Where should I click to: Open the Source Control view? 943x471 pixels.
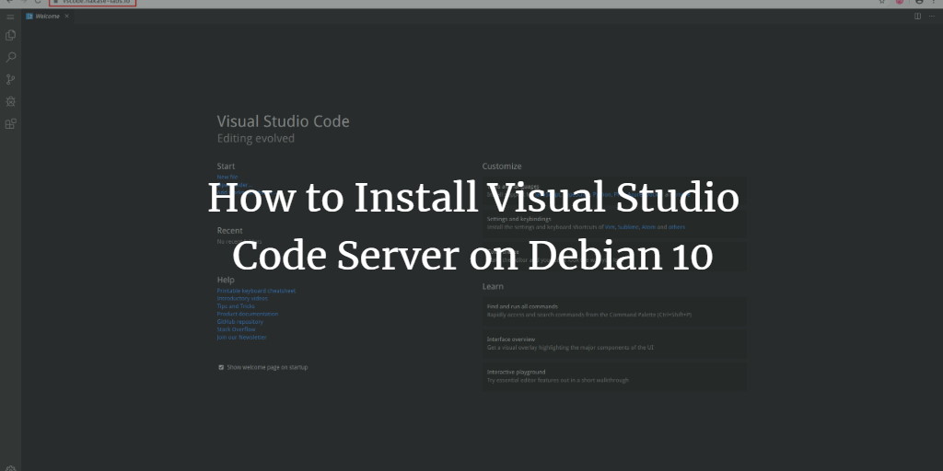click(10, 79)
